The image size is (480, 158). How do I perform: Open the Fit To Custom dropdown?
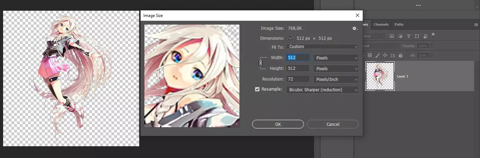click(322, 47)
